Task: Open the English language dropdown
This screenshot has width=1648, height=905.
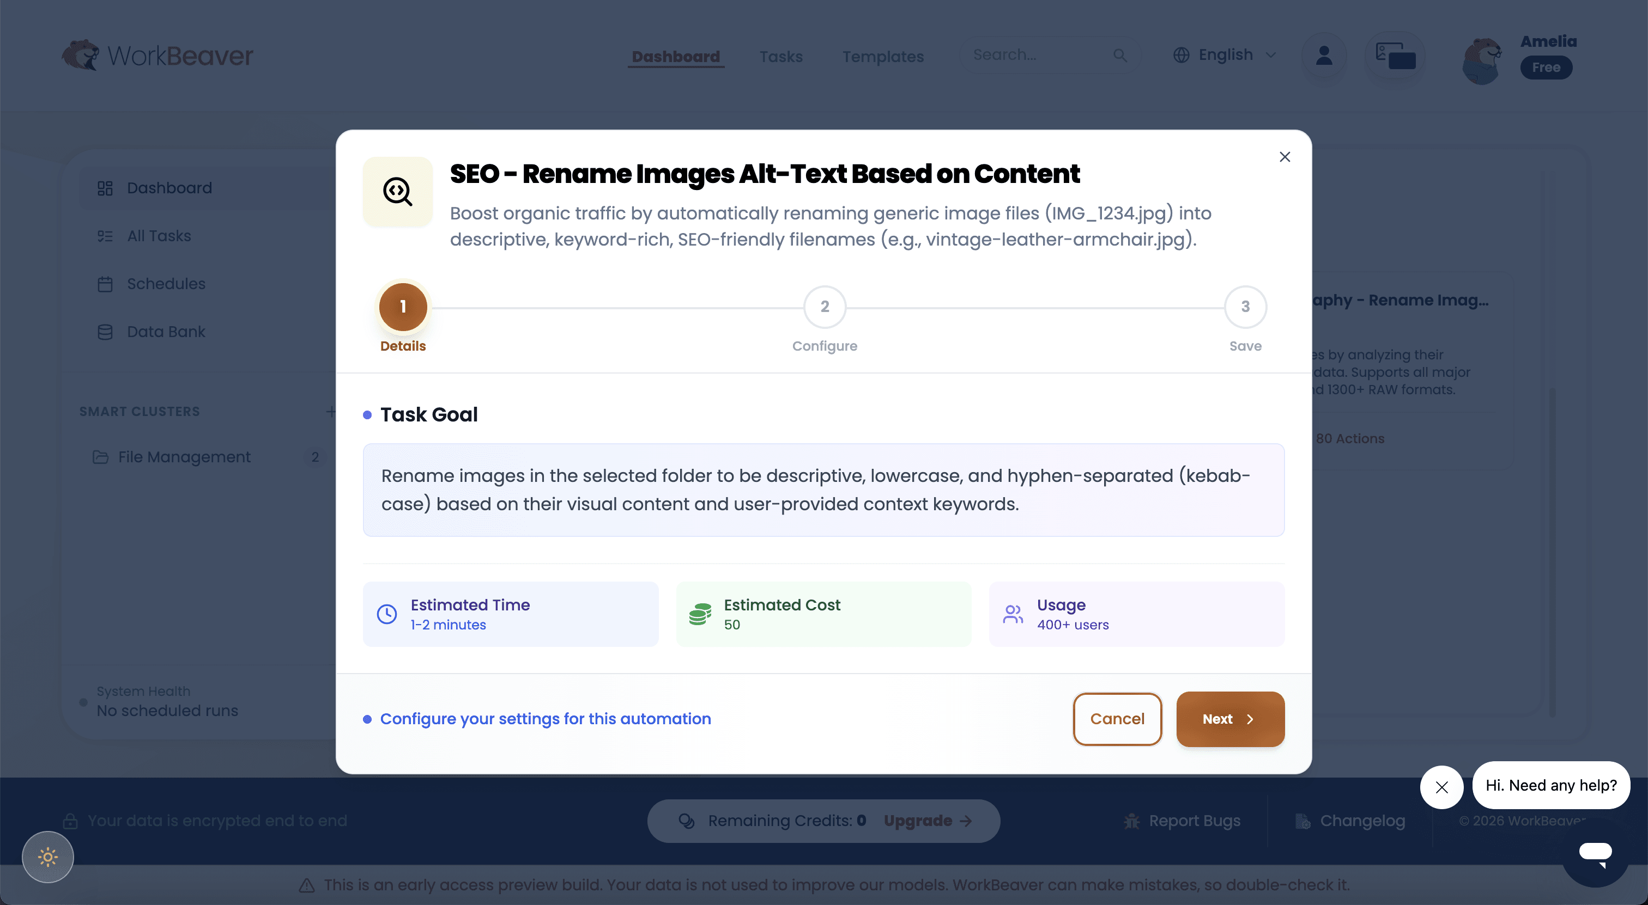Action: coord(1225,55)
